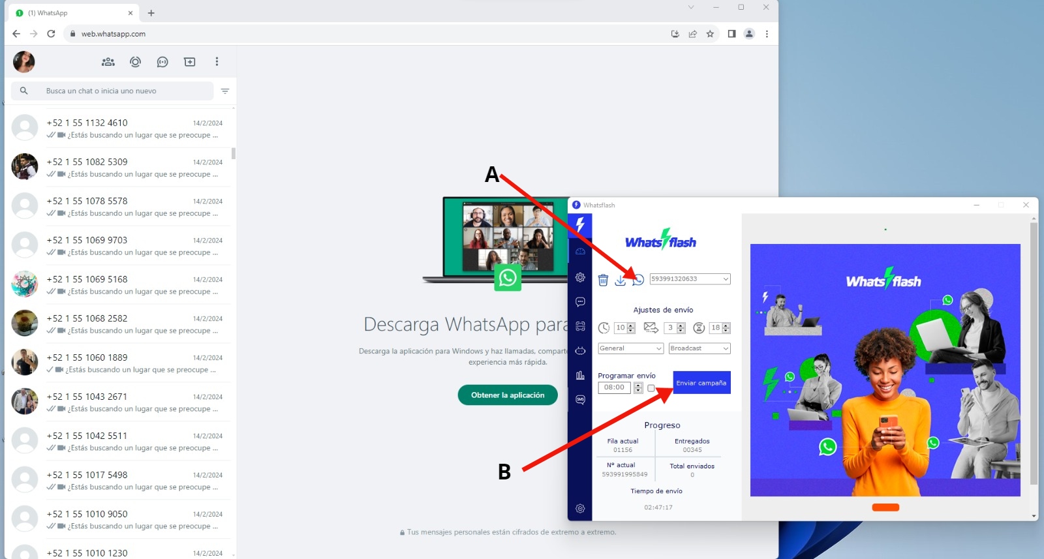Image resolution: width=1044 pixels, height=559 pixels.
Task: Click the Whatsflash lightning bolt sidebar icon
Action: pyautogui.click(x=580, y=225)
